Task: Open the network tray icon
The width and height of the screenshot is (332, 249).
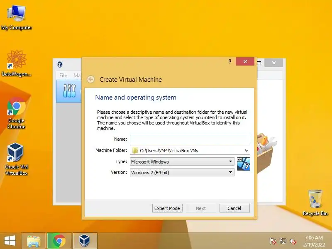Action: pos(283,241)
